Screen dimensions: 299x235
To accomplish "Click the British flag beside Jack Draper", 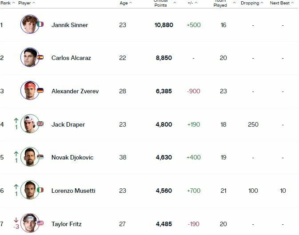I will [x=40, y=124].
